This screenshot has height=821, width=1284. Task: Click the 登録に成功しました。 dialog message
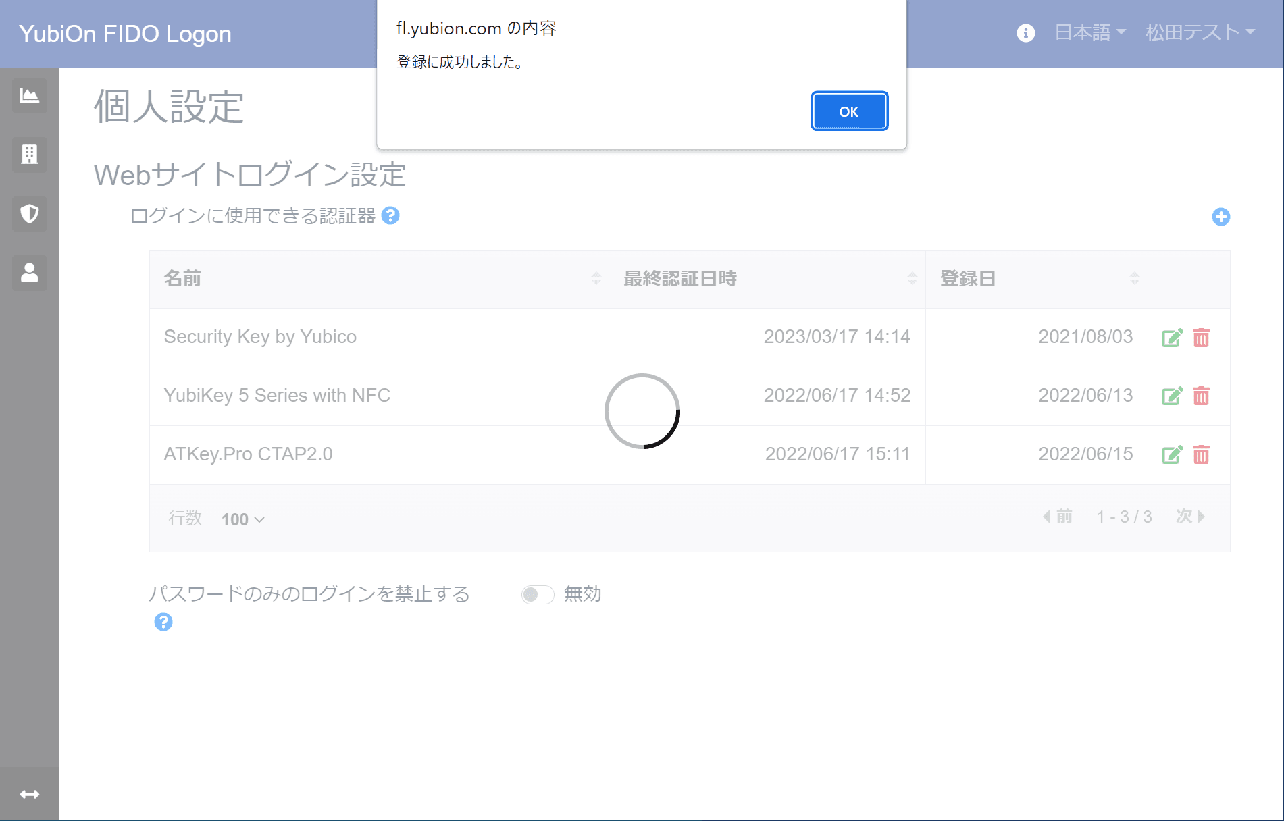(x=459, y=62)
